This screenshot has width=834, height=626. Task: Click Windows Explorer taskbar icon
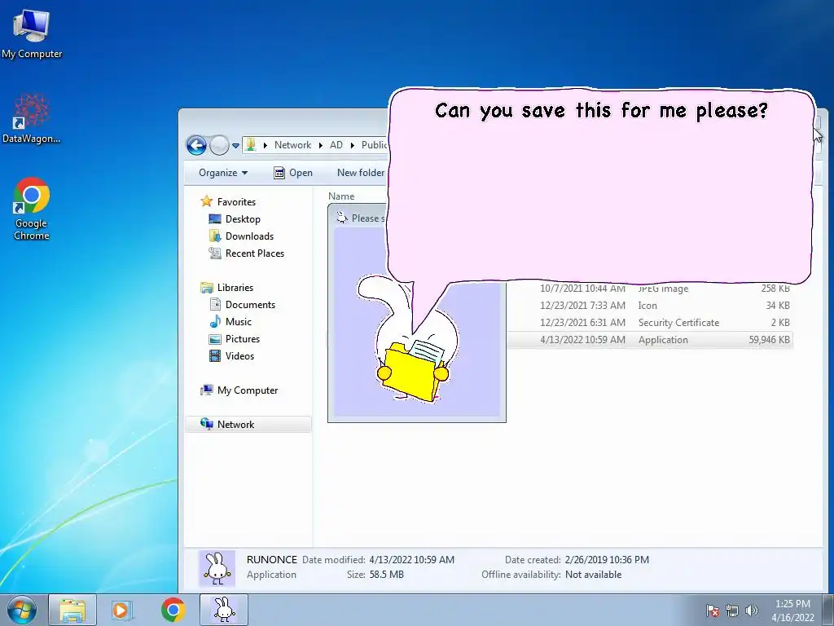(x=72, y=610)
